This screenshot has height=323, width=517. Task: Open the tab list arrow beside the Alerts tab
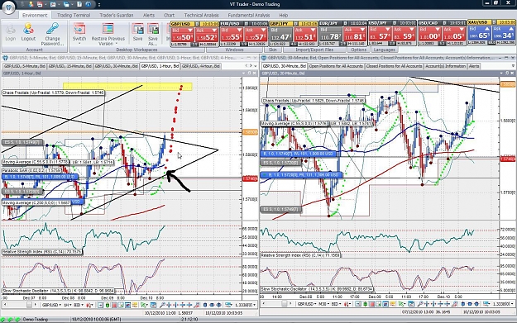tap(513, 66)
